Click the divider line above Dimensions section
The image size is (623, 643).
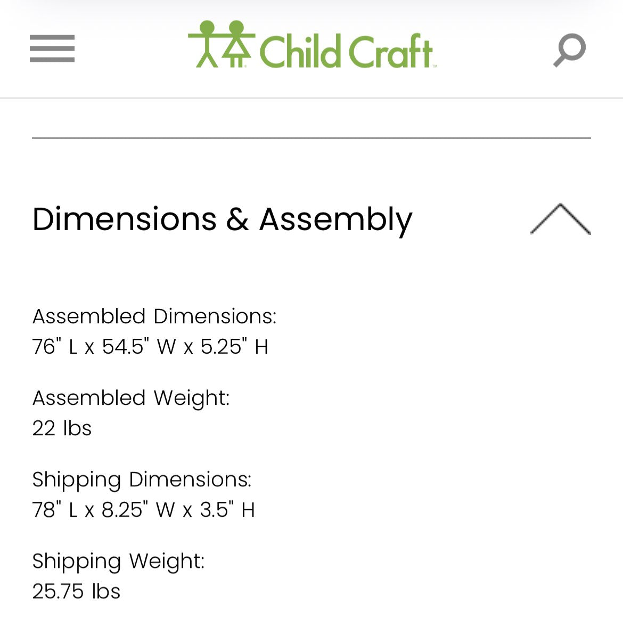(311, 138)
